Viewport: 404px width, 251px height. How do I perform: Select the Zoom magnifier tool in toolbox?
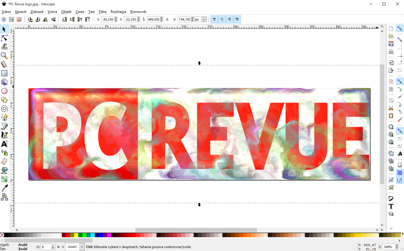[4, 56]
